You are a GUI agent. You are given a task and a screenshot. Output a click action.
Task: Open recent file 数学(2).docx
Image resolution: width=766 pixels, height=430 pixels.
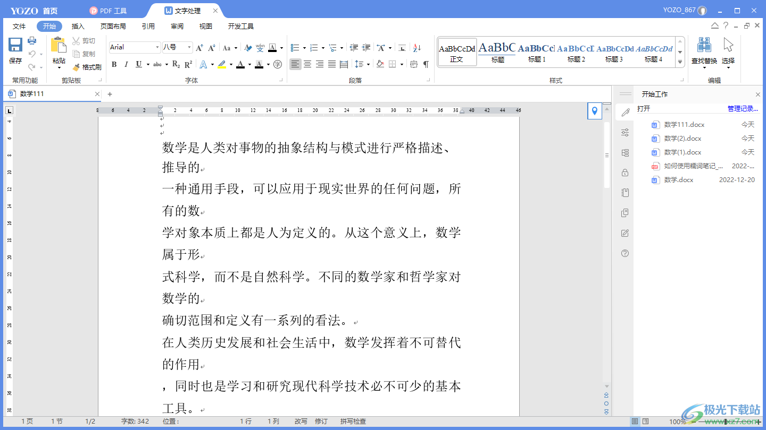[682, 139]
